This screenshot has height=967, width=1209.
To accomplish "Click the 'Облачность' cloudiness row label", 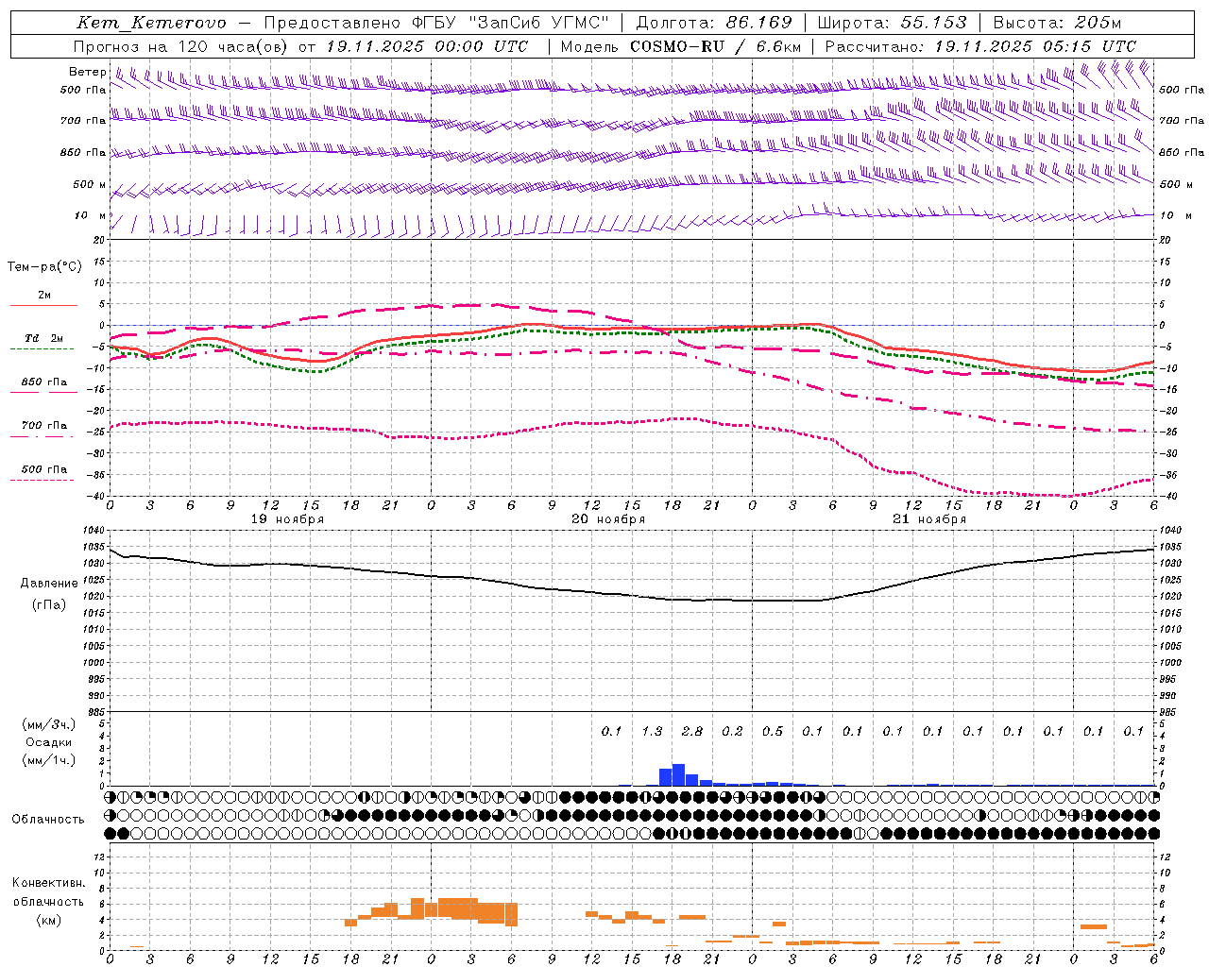I will tap(48, 820).
